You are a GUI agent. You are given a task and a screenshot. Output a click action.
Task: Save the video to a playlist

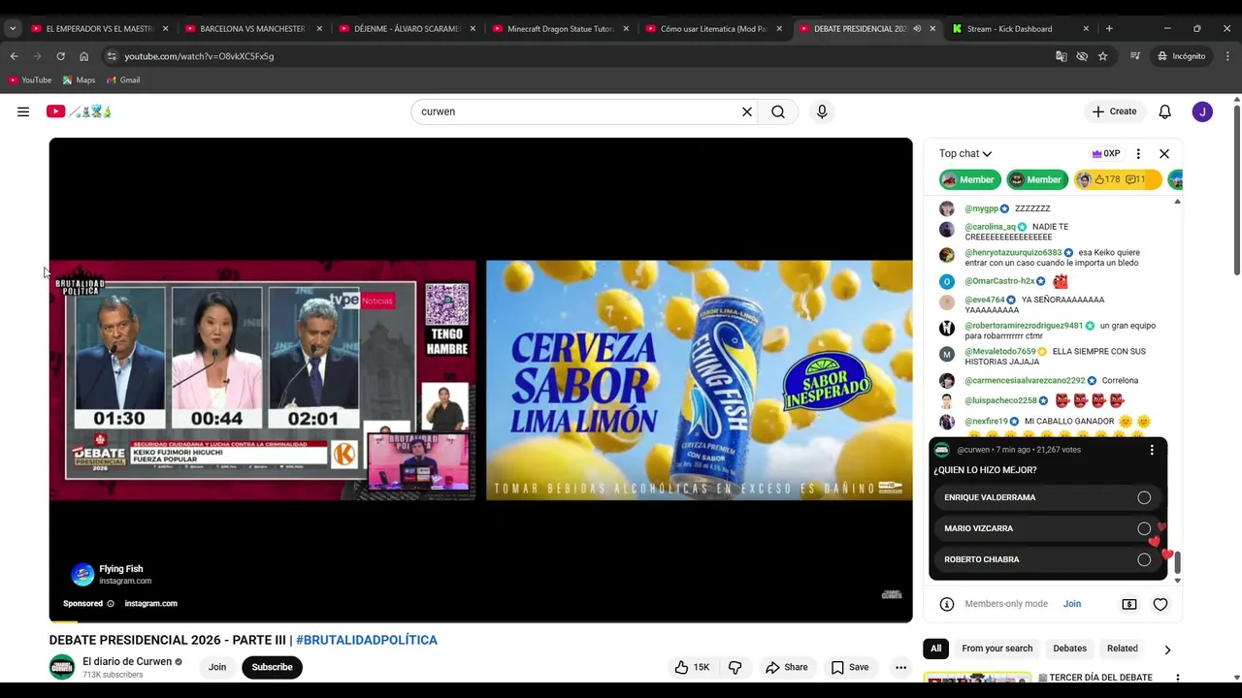tap(850, 667)
